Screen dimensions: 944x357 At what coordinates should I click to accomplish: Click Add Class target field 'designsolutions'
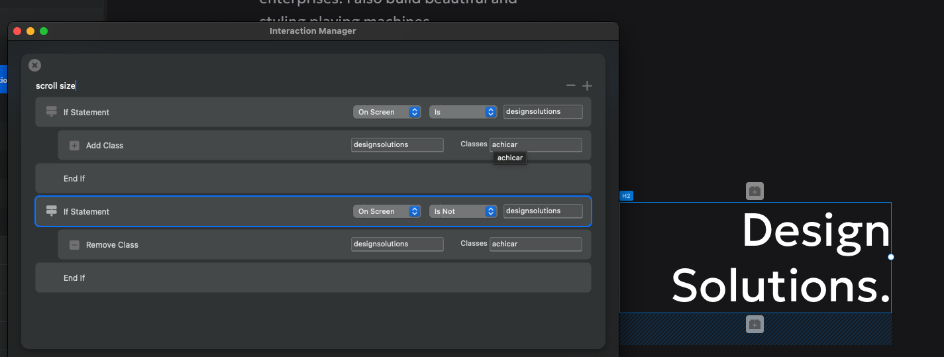click(397, 145)
